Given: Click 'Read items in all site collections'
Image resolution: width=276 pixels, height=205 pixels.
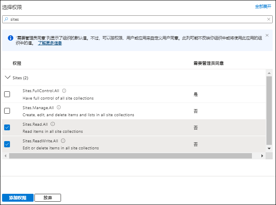Looking at the screenshot, I should pos(53,132).
